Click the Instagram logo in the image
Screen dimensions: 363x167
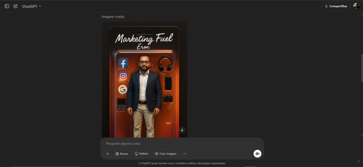click(123, 76)
